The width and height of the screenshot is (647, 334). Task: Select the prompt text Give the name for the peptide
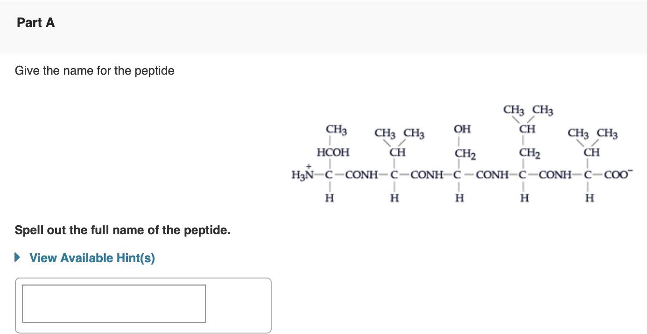pyautogui.click(x=94, y=70)
